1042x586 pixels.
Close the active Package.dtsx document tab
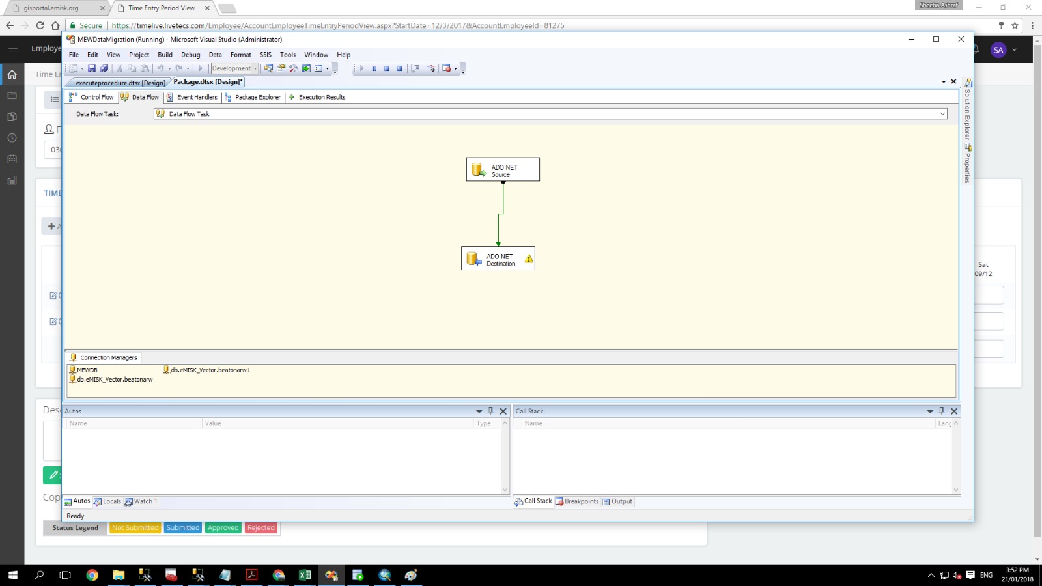click(x=953, y=82)
